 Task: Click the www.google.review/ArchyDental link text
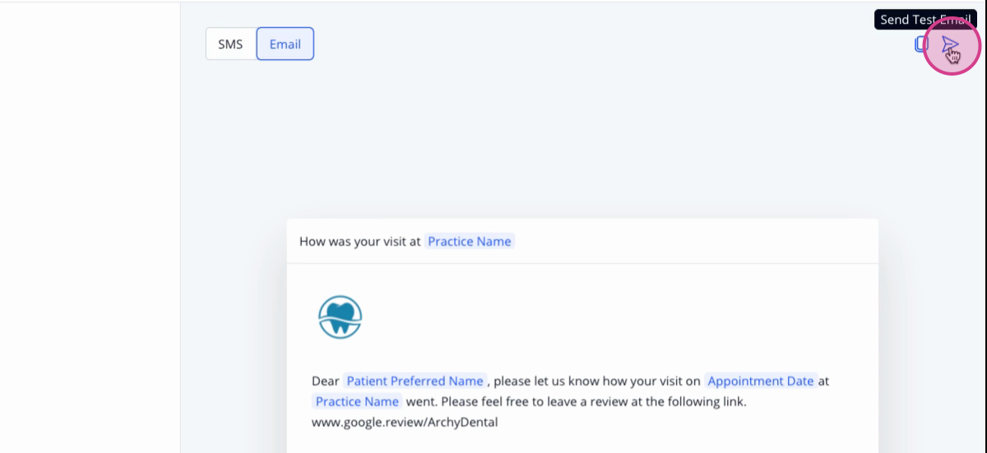pyautogui.click(x=405, y=423)
